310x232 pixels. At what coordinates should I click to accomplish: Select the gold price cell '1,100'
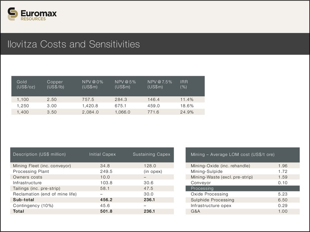click(x=23, y=99)
